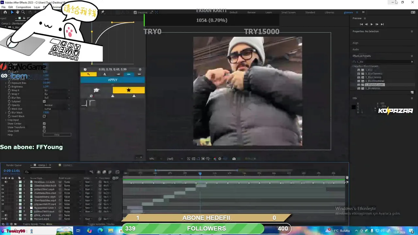Toggle the Show Center checkbox
418x235 pixels.
tap(44, 124)
